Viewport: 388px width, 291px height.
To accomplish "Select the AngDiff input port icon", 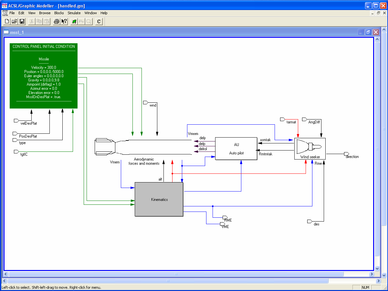I will (304, 119).
